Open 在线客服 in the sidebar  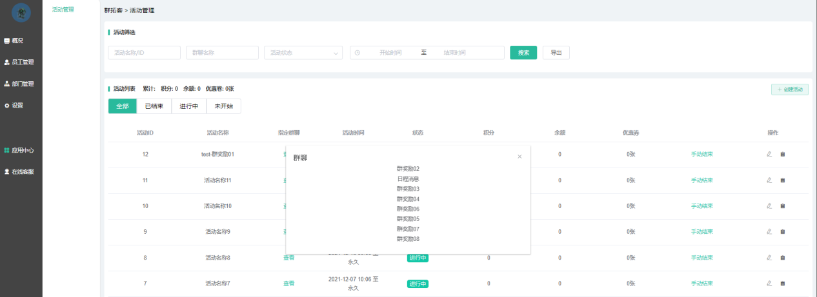19,172
